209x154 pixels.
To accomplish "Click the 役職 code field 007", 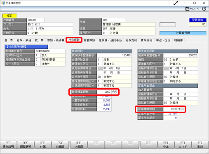I will tap(106, 29).
